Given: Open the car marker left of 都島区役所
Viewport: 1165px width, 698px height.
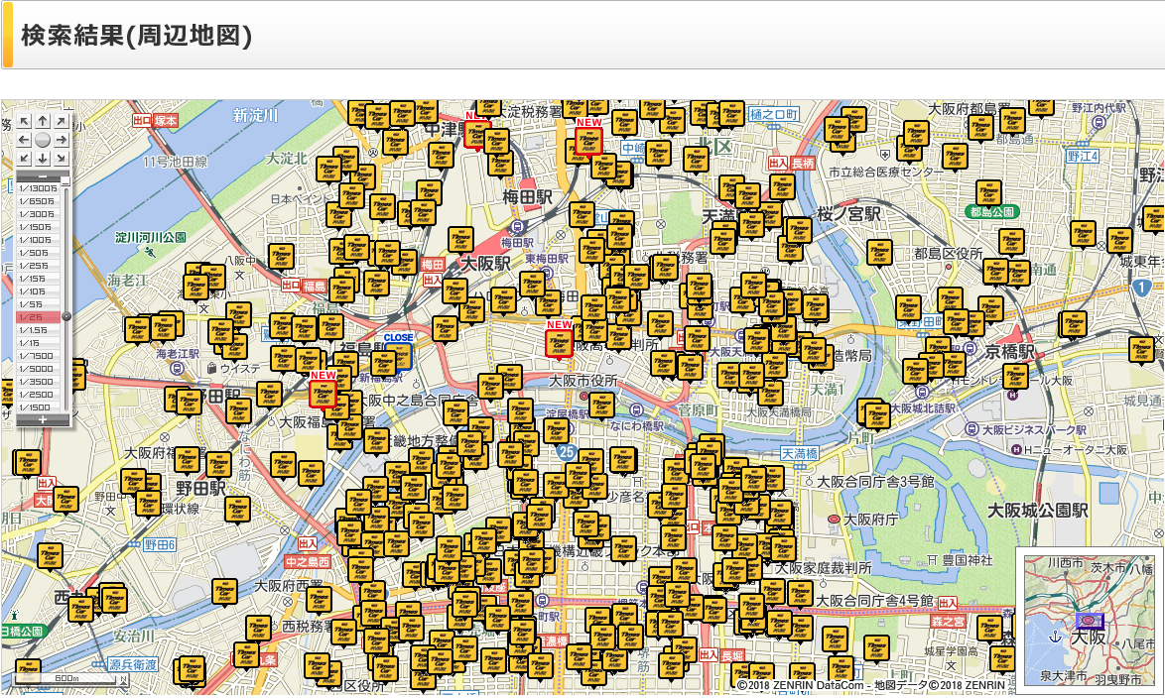Looking at the screenshot, I should 879,253.
